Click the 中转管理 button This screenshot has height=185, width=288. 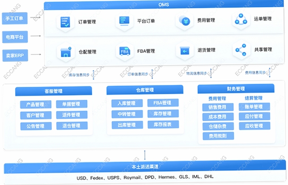pos(127,114)
